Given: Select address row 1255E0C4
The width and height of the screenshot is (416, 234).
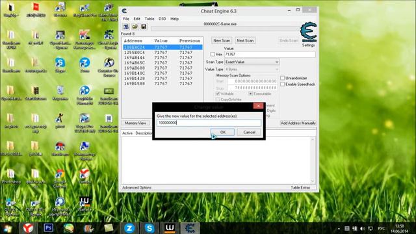Looking at the screenshot, I should 162,52.
